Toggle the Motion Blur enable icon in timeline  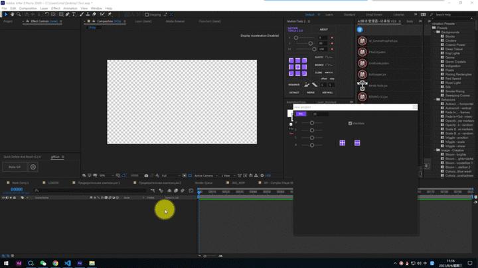pyautogui.click(x=183, y=191)
